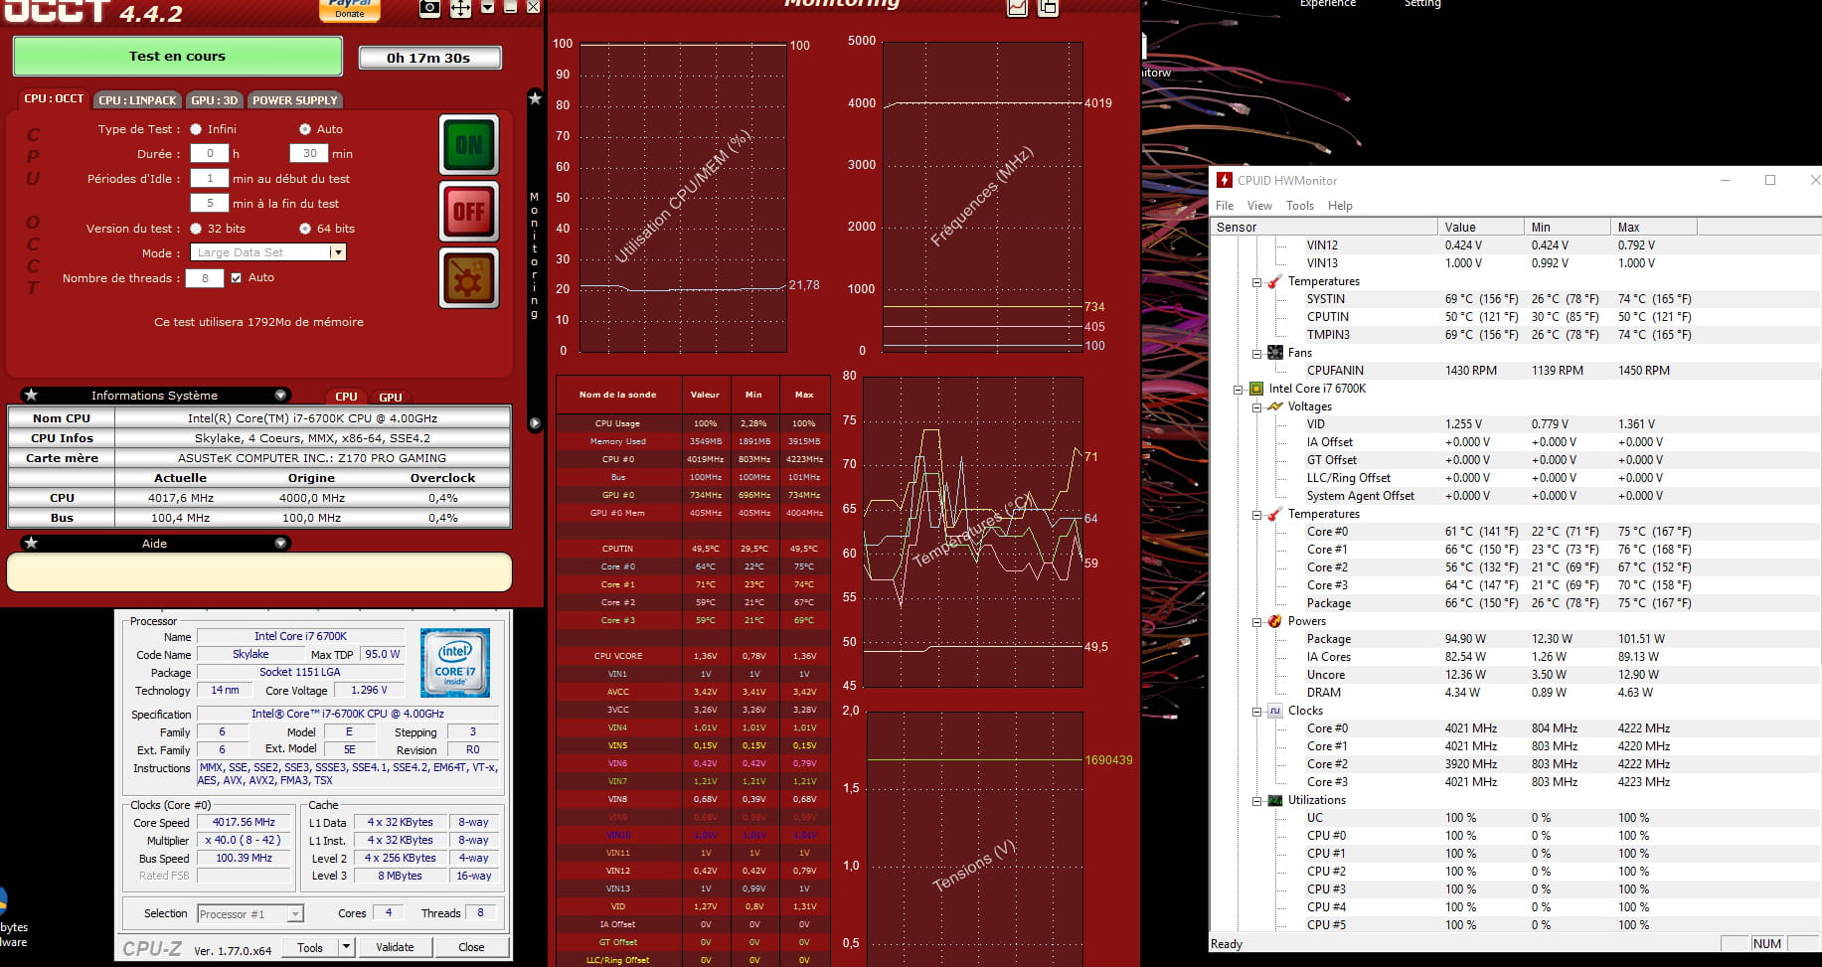Image resolution: width=1822 pixels, height=967 pixels.
Task: Collapse the Powers tree node
Action: [x=1256, y=622]
